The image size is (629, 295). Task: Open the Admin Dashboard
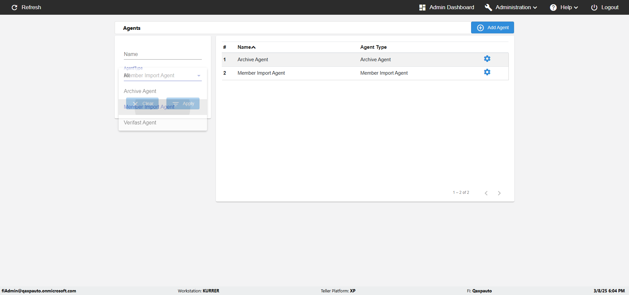(447, 7)
